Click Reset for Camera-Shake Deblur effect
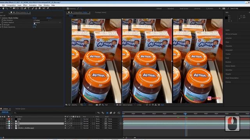 [35, 18]
